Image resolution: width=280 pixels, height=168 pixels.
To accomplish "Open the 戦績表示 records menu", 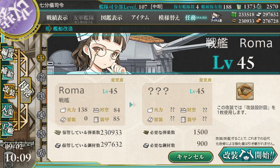I will (57, 18).
